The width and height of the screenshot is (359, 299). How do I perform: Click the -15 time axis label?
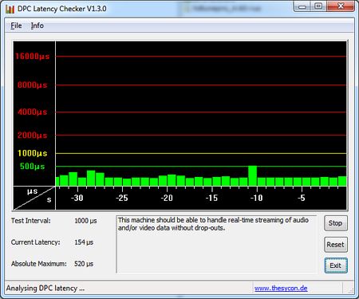211,198
